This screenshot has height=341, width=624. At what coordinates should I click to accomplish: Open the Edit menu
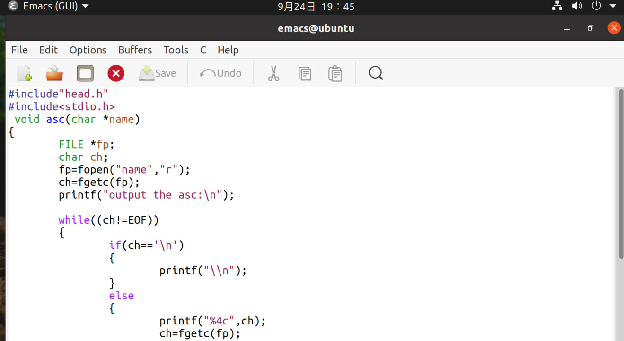pyautogui.click(x=48, y=50)
